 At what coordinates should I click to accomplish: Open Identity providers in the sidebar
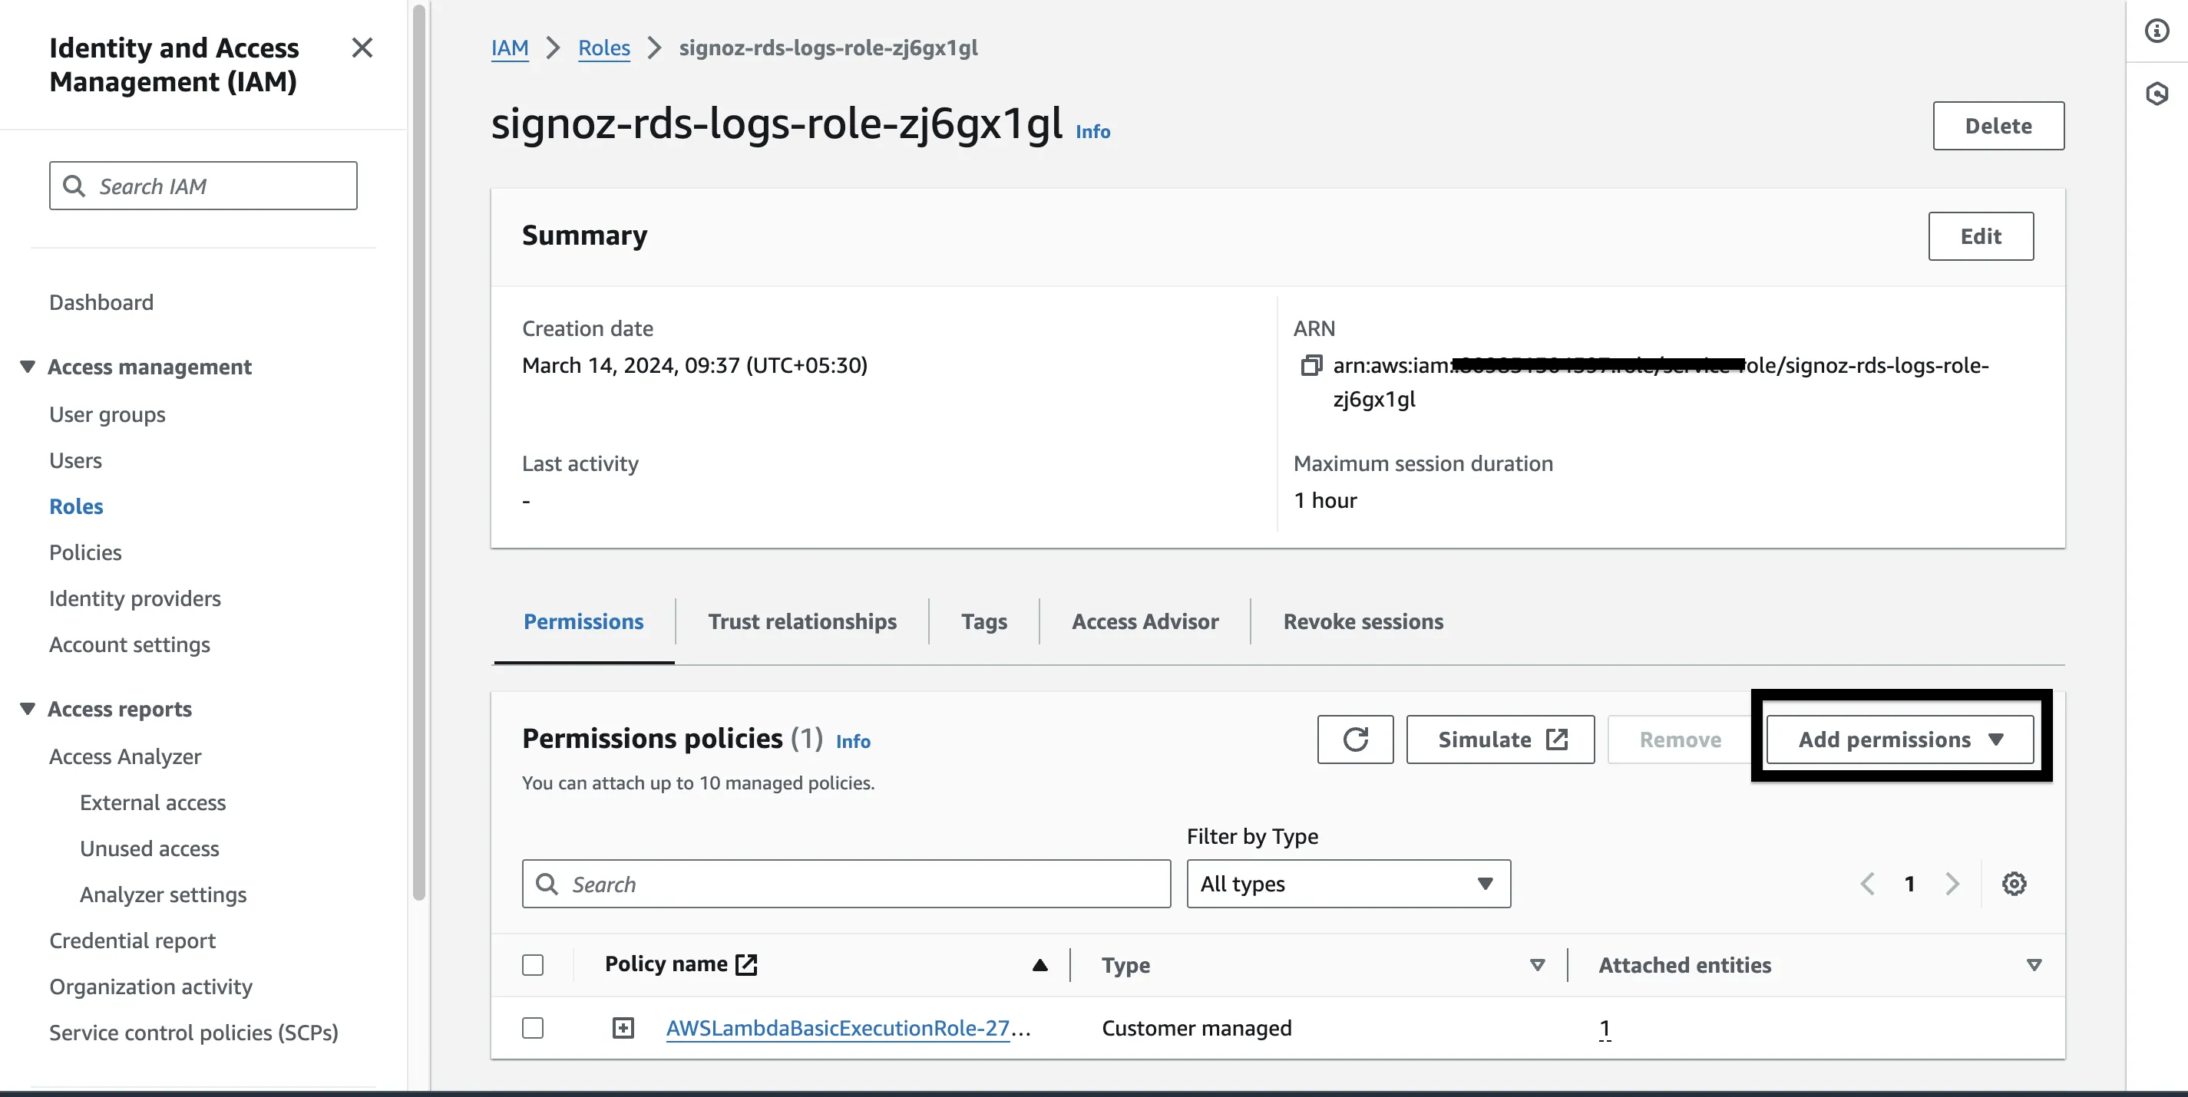tap(135, 598)
